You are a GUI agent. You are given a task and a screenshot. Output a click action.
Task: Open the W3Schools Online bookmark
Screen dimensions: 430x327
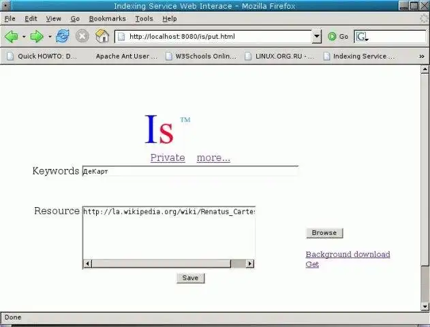tap(201, 56)
